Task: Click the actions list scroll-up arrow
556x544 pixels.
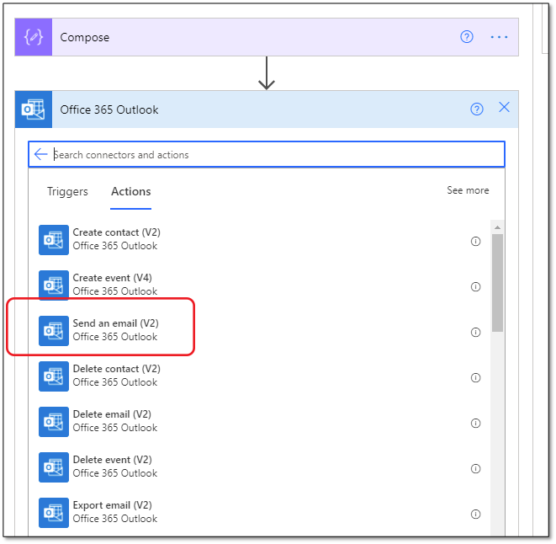Action: (x=497, y=227)
